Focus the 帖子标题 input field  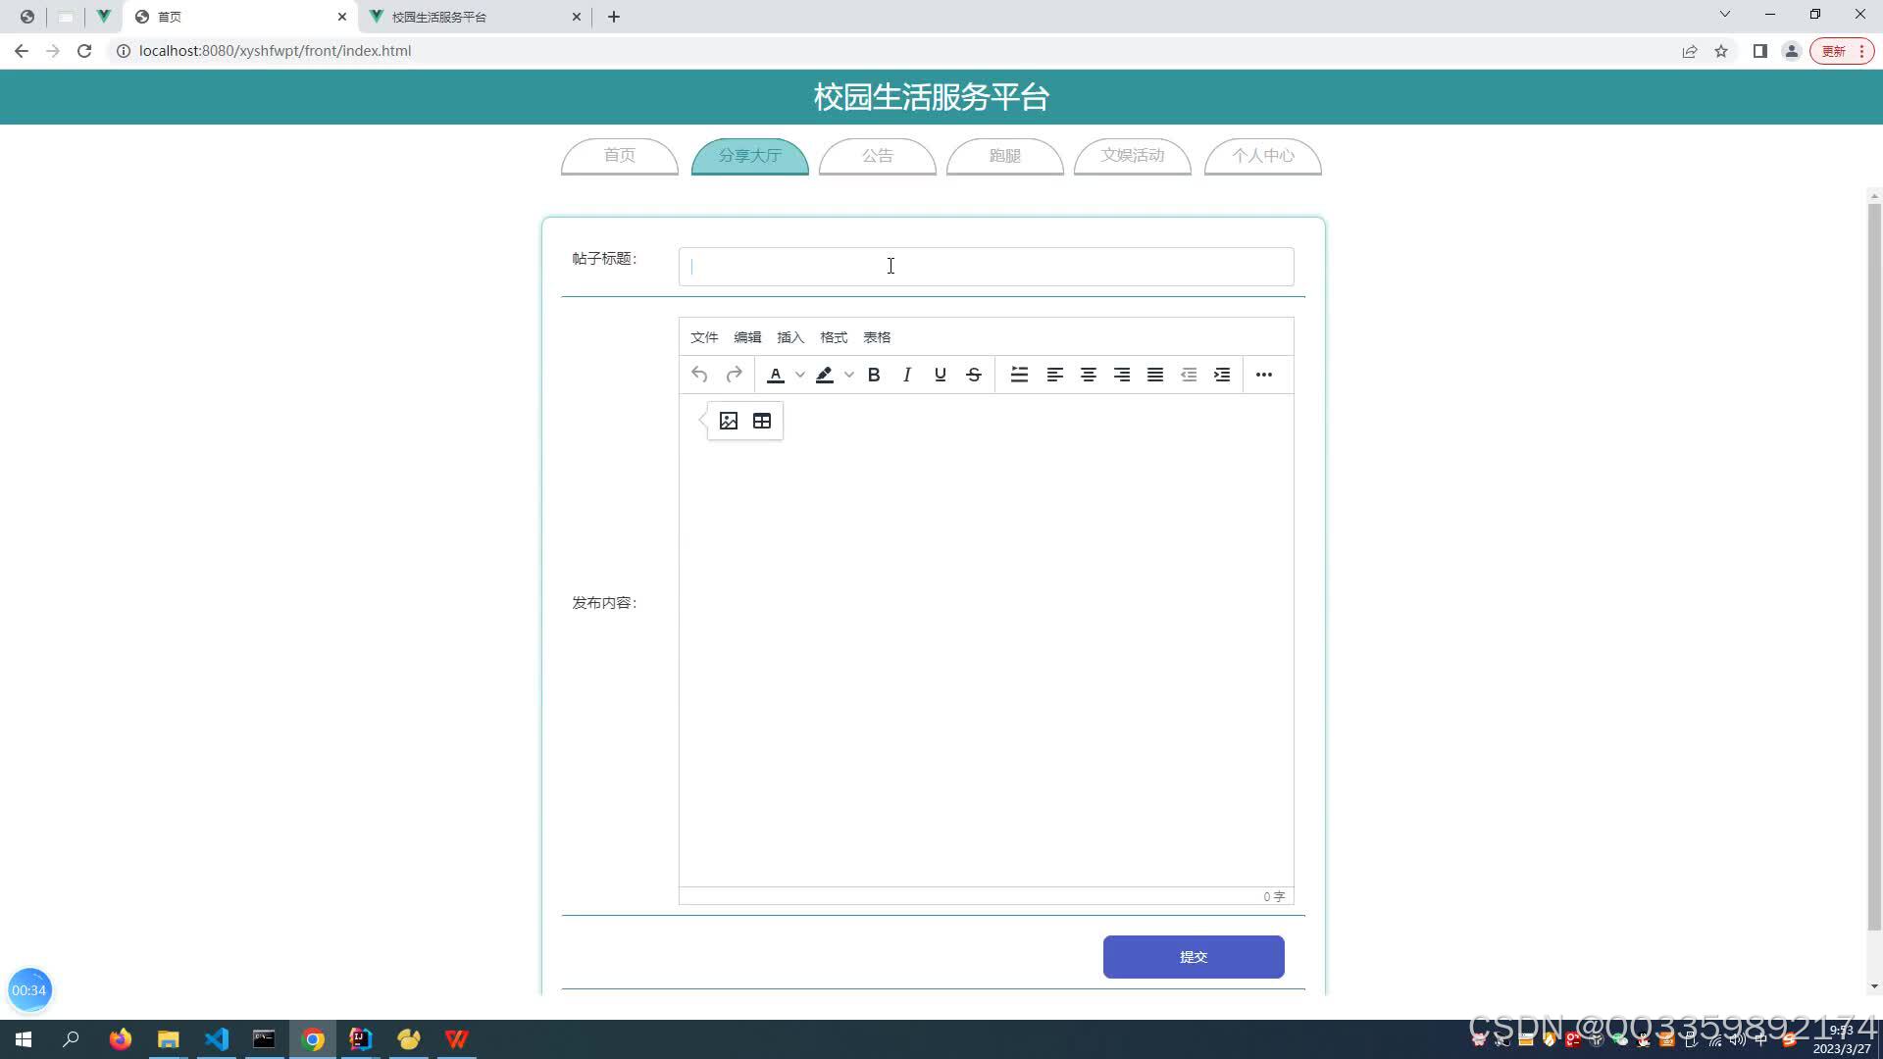point(987,267)
